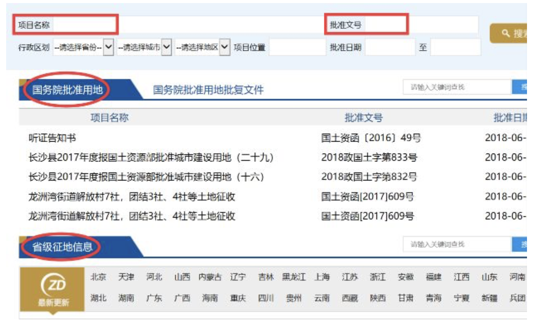Click the 批准日期 start date field
Image resolution: width=547 pixels, height=324 pixels.
coord(390,47)
